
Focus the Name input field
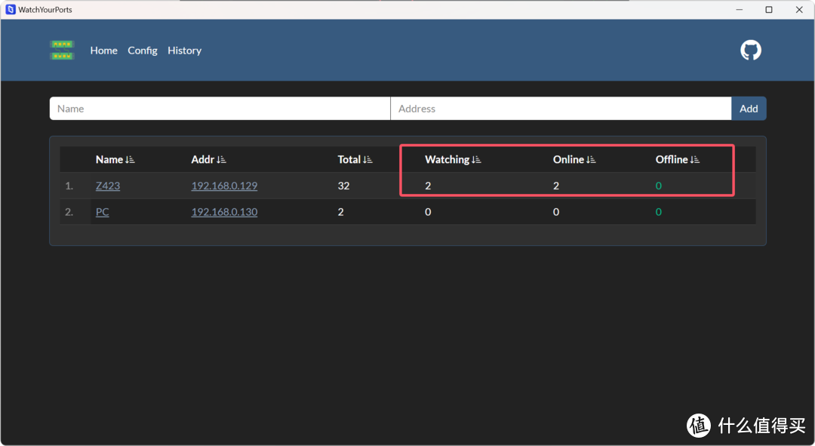pos(220,109)
